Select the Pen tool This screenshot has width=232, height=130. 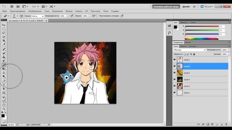(x=4, y=81)
